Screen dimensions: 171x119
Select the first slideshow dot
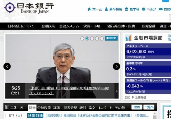point(82,38)
